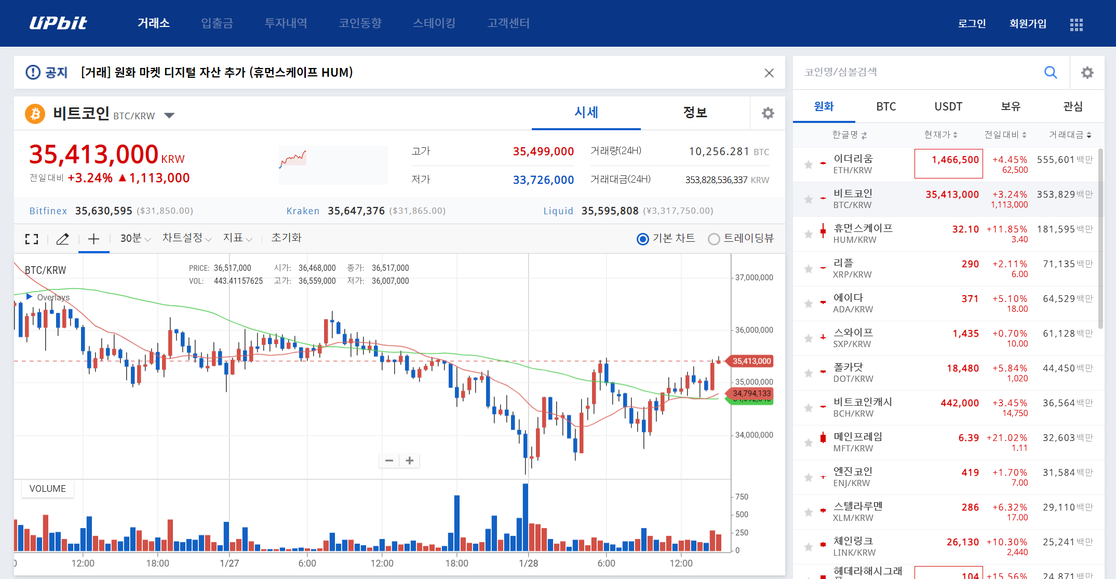Select the drawing pencil tool
The height and width of the screenshot is (579, 1116).
pyautogui.click(x=62, y=239)
